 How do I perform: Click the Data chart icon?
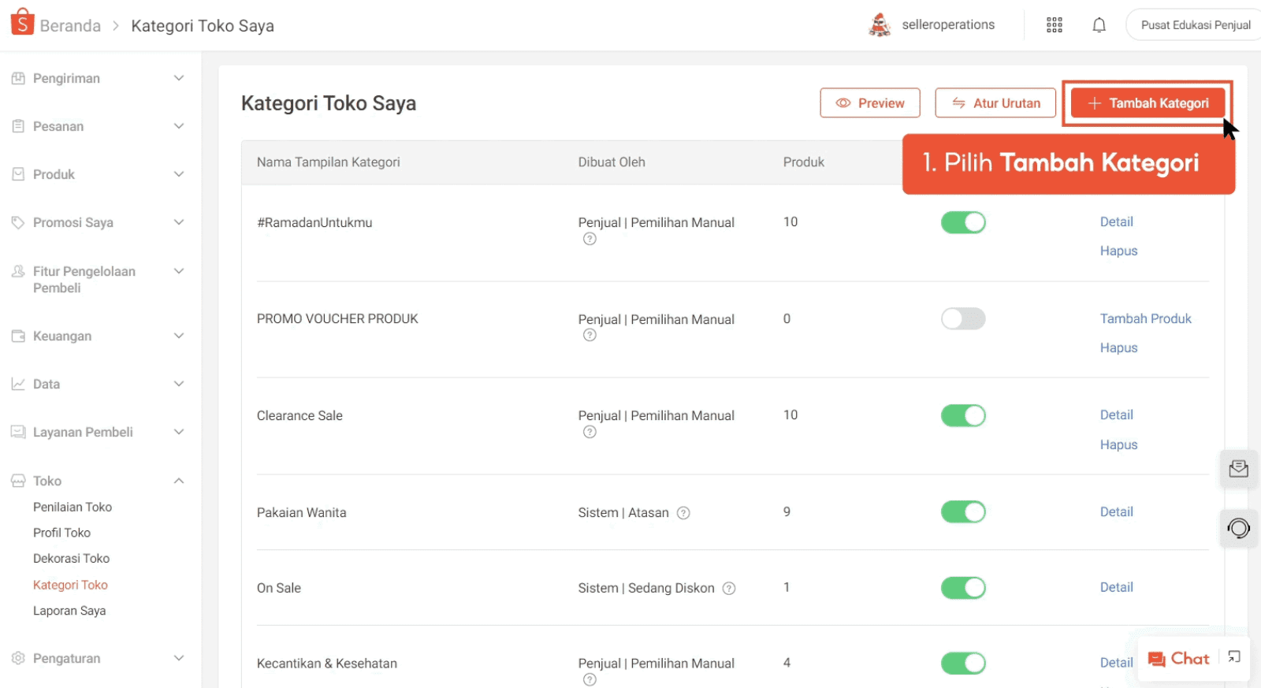click(x=18, y=384)
